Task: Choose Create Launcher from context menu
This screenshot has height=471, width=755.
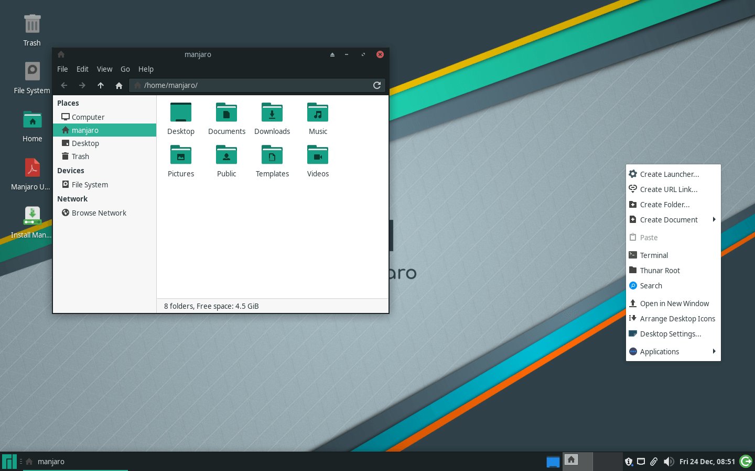Action: point(673,174)
